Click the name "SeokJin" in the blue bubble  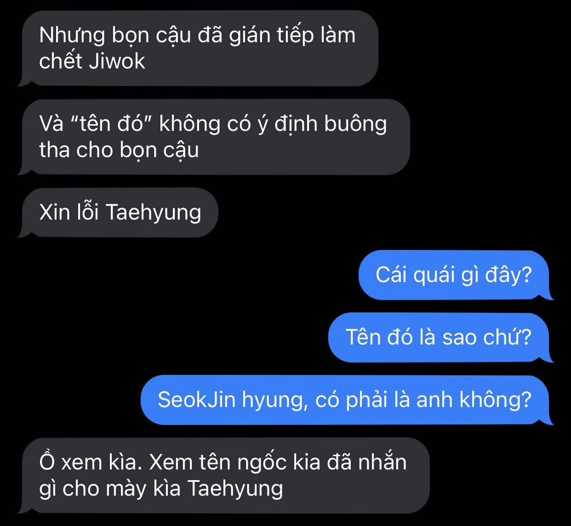tap(197, 400)
